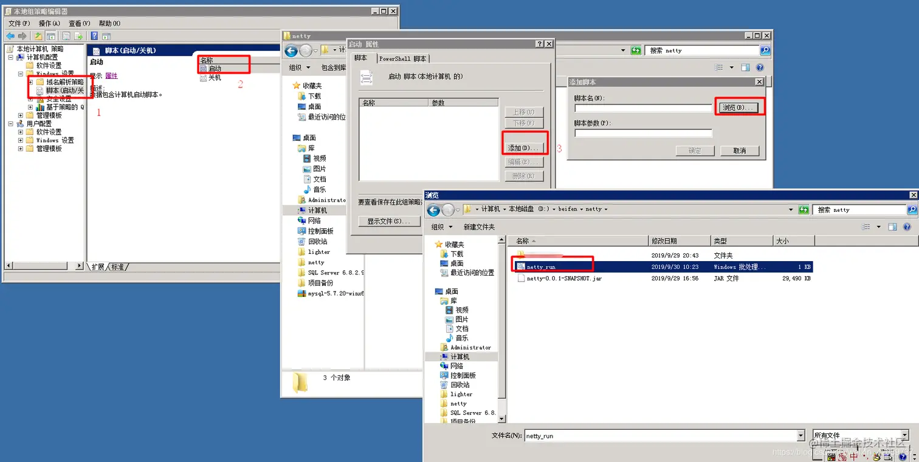The width and height of the screenshot is (919, 462).
Task: Click the blue back button in the 浏览 dialog
Action: click(433, 210)
